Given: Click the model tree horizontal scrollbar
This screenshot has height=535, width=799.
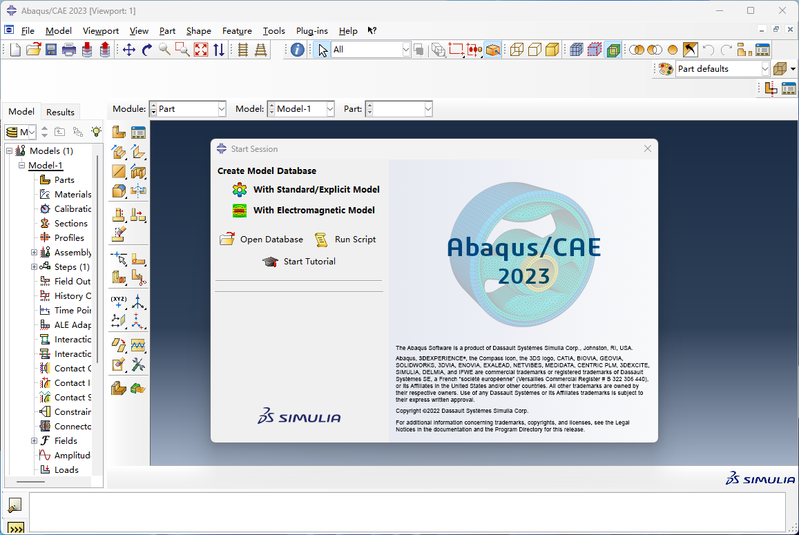Looking at the screenshot, I should (30, 482).
